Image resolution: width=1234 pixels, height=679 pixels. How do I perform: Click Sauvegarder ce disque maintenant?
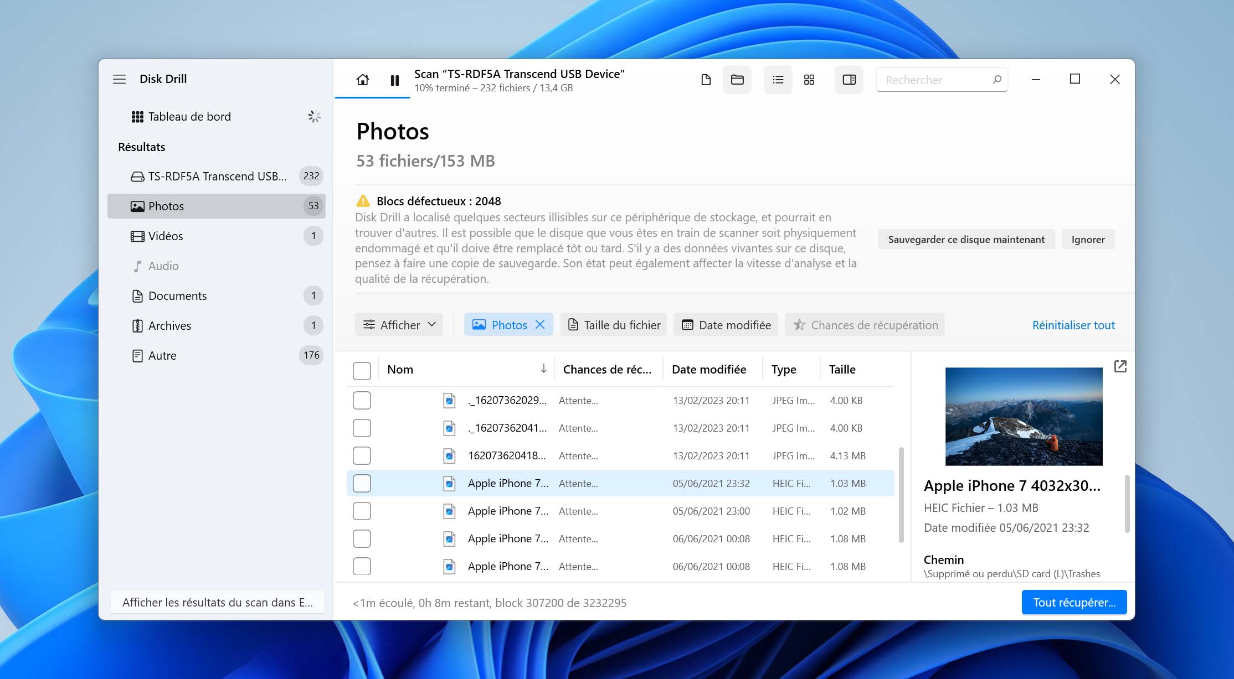[x=966, y=239]
